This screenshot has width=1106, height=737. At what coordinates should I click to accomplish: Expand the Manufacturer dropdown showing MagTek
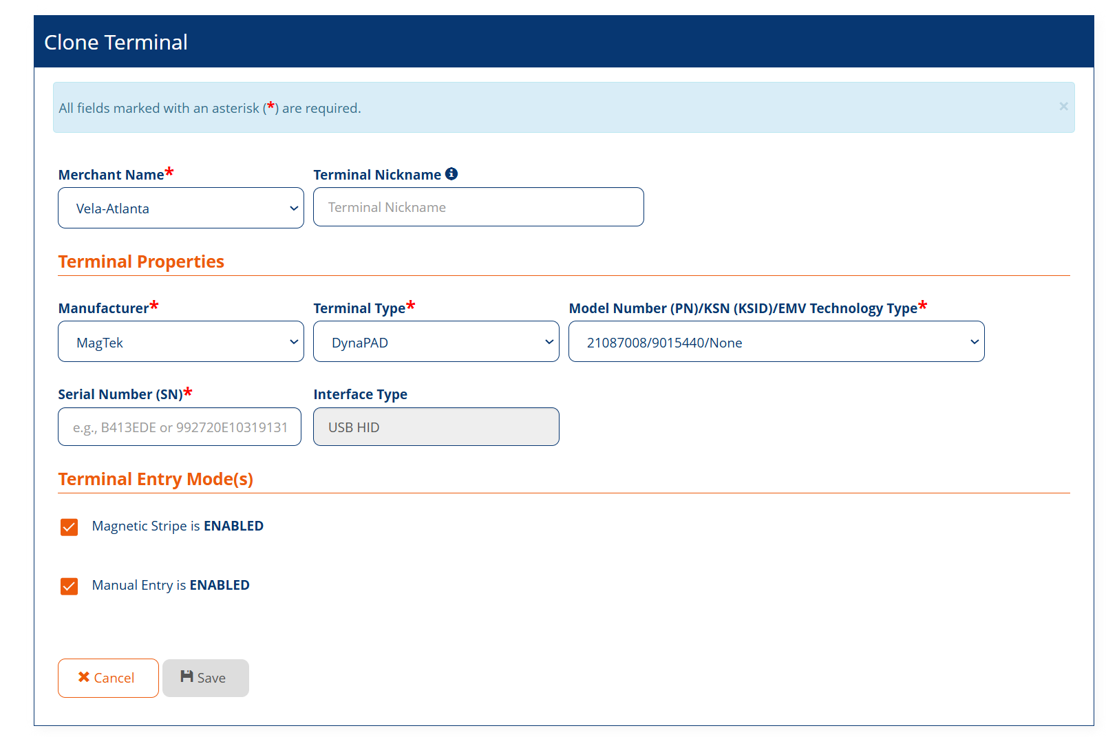[x=181, y=342]
